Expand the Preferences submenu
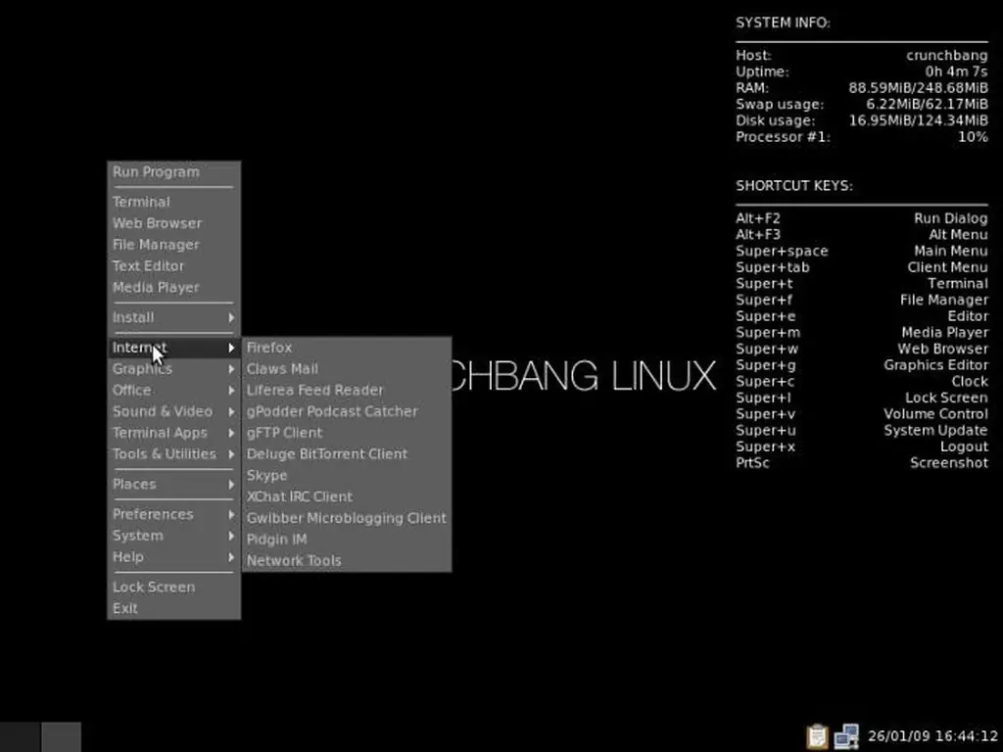Viewport: 1003px width, 752px height. (173, 514)
